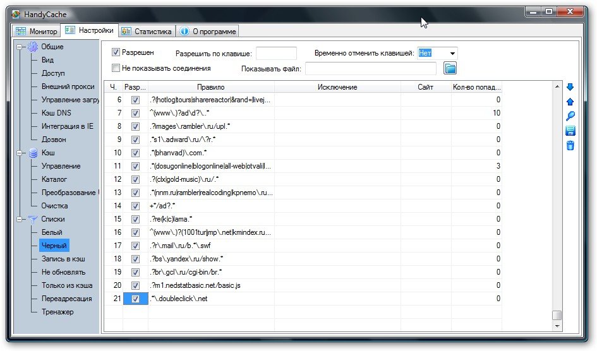Click the rules list scrollbar up arrow

coord(557,86)
